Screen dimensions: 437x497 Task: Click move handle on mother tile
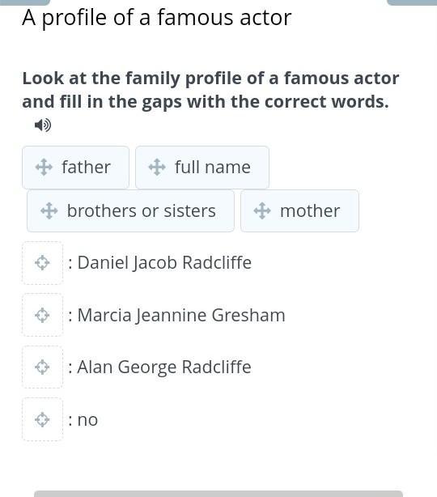point(262,210)
